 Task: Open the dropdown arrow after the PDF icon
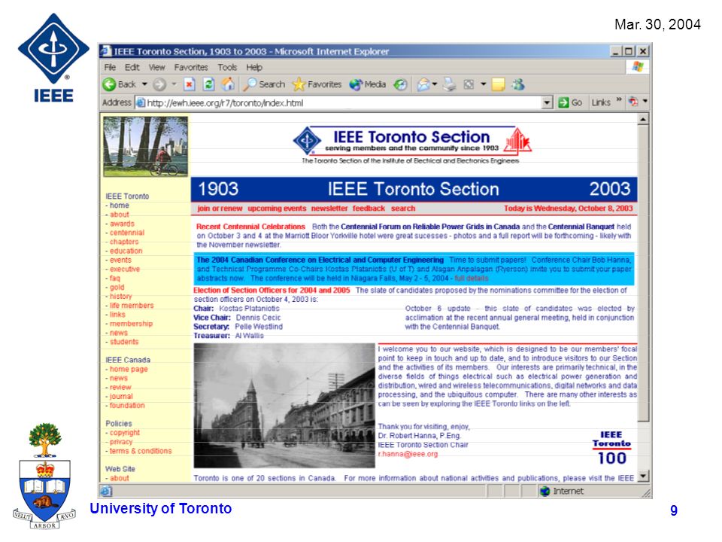click(x=645, y=102)
